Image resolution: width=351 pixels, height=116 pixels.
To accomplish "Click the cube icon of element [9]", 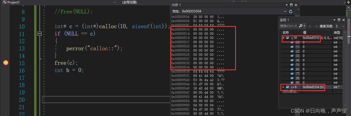I will tap(292, 83).
